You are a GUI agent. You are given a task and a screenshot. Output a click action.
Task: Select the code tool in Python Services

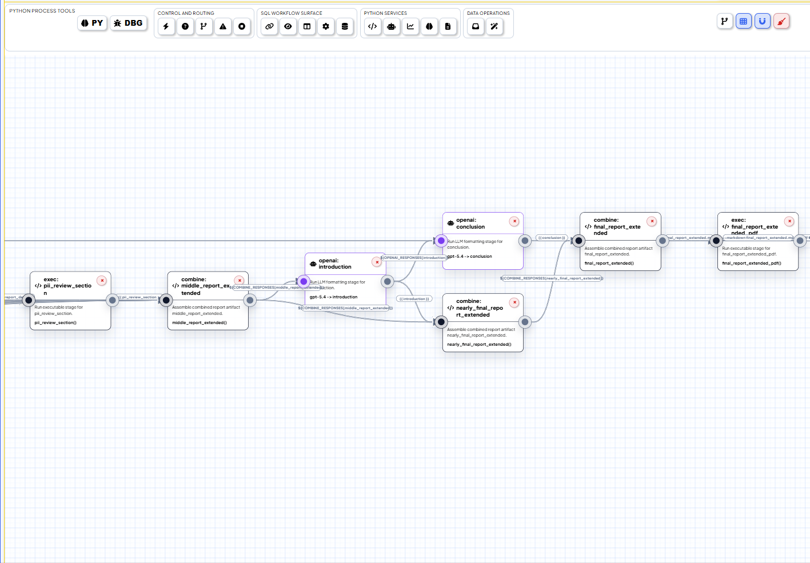(372, 26)
